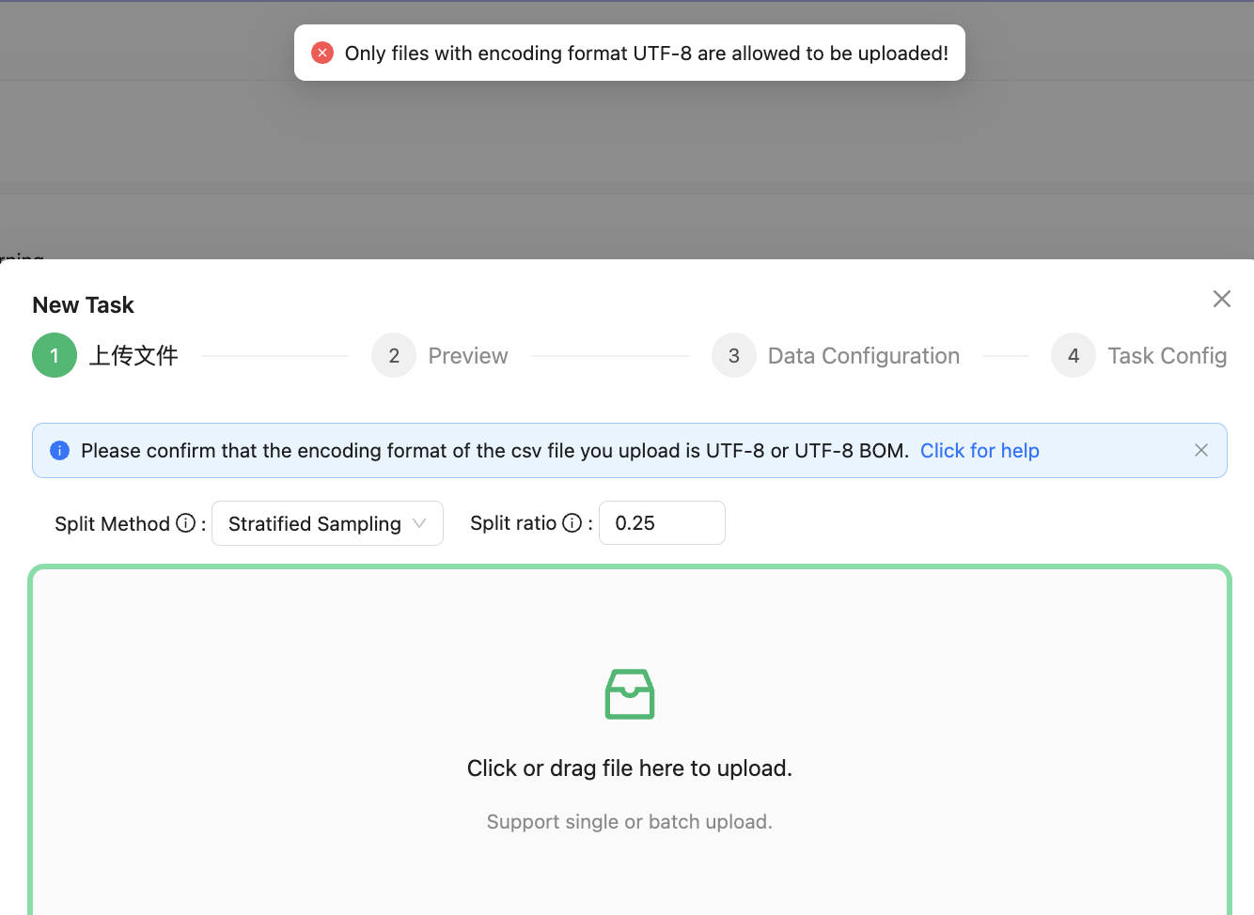This screenshot has height=915, width=1254.
Task: Go to the Preview step
Action: click(x=467, y=356)
